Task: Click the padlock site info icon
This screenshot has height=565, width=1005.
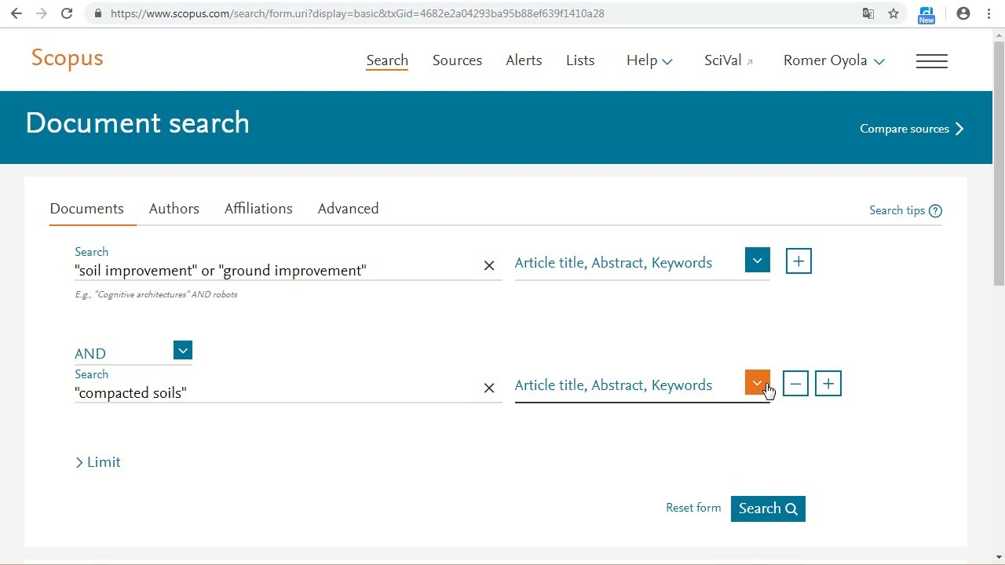Action: tap(97, 13)
